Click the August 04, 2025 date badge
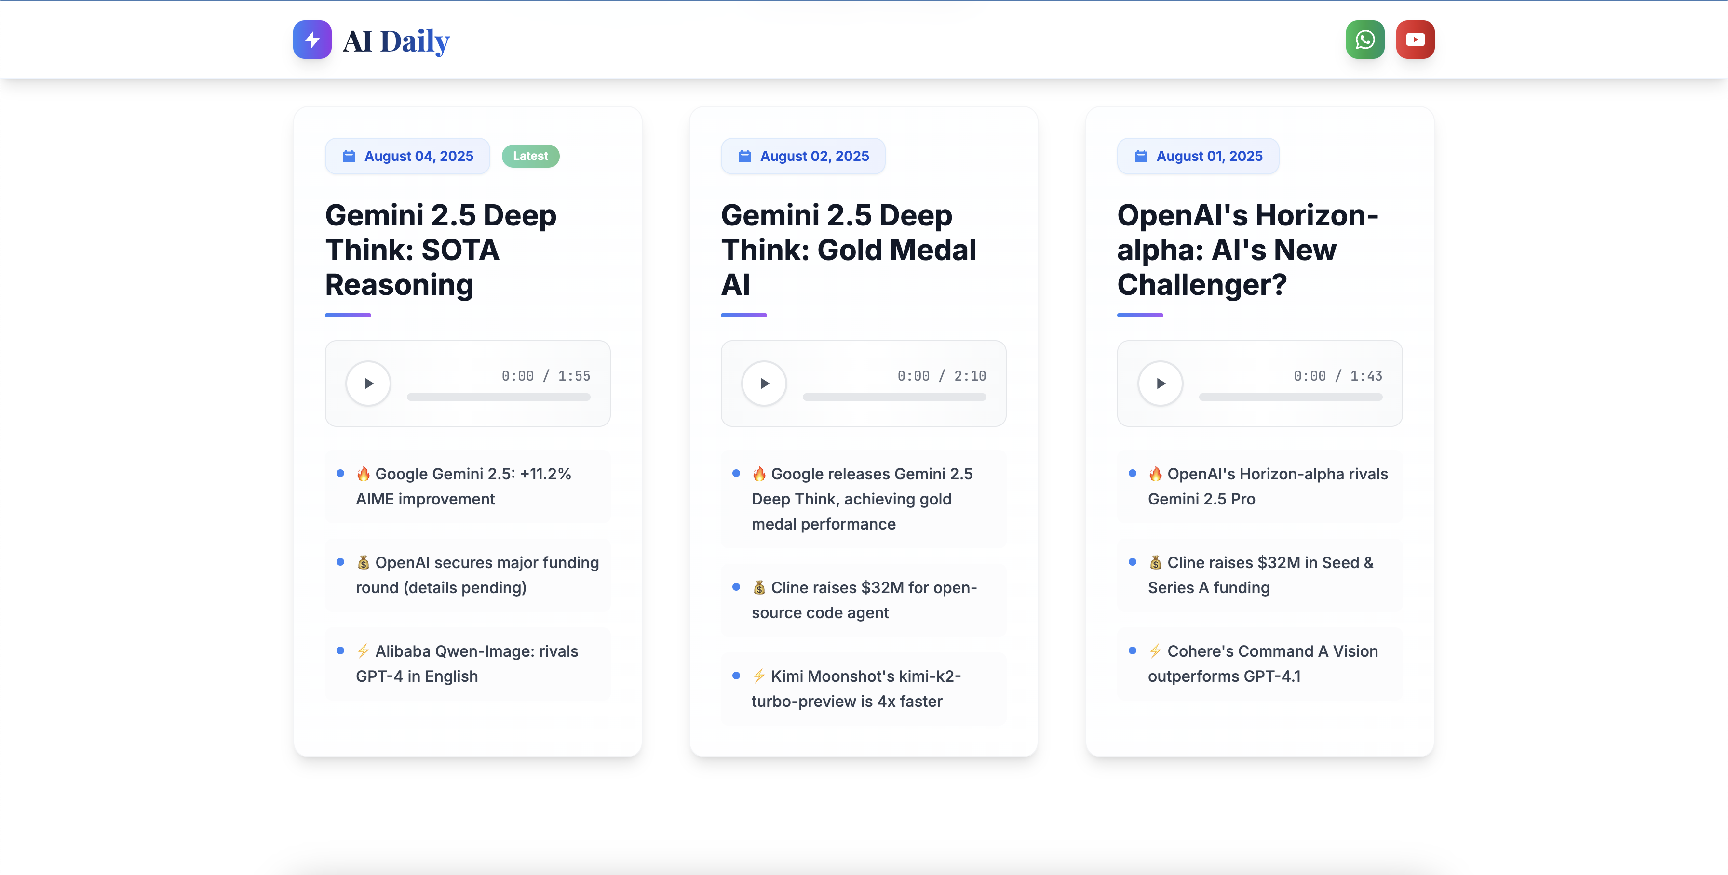The height and width of the screenshot is (875, 1728). pos(407,156)
